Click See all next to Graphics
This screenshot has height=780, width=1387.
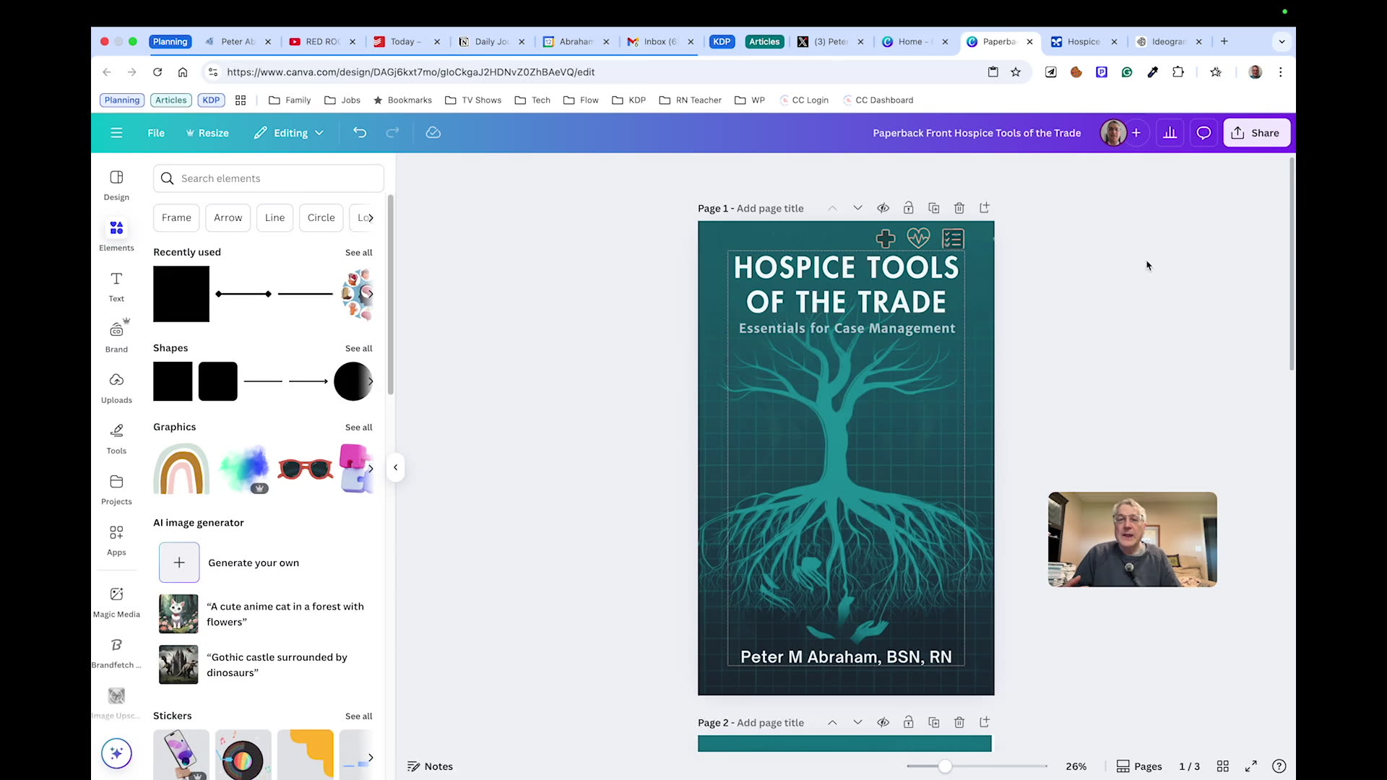coord(358,427)
